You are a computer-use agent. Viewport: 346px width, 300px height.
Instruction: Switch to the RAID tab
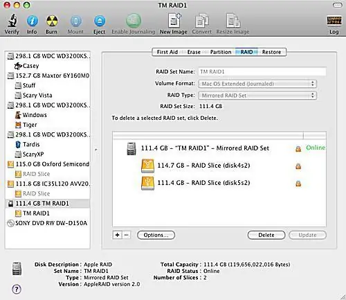click(246, 52)
